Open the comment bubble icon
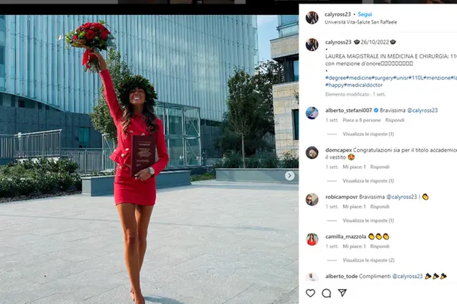Viewport: 457px width, 304px height. tap(327, 293)
